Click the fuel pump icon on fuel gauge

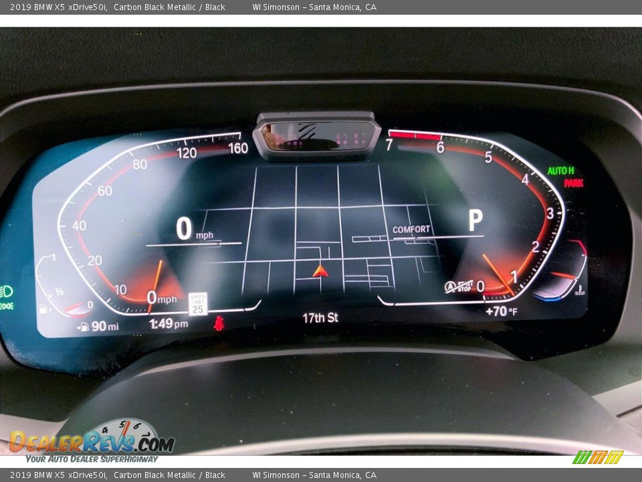pos(43,309)
